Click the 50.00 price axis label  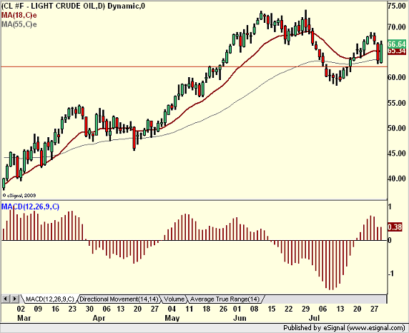[x=397, y=129]
